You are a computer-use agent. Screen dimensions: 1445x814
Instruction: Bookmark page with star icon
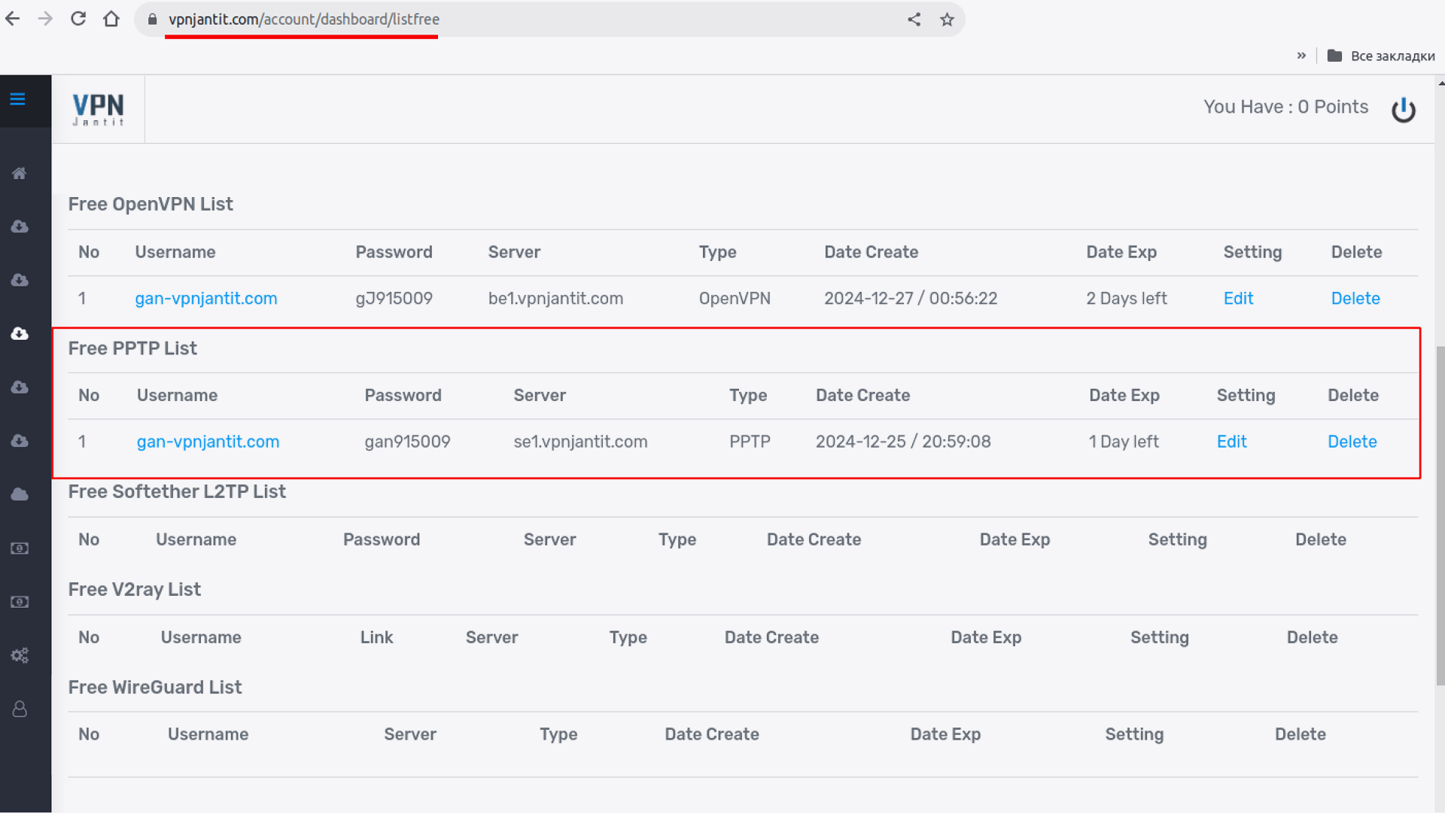click(x=947, y=20)
